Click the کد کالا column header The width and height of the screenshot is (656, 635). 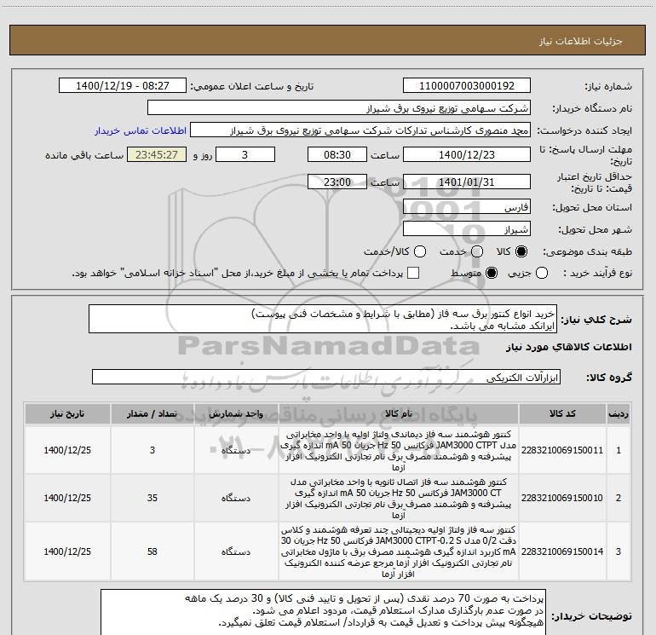[562, 414]
